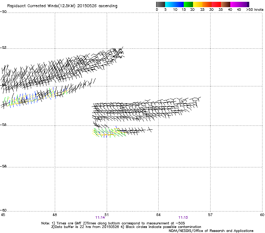Click the latitude label '-50'
The image size is (265, 233).
tap(3, 12)
